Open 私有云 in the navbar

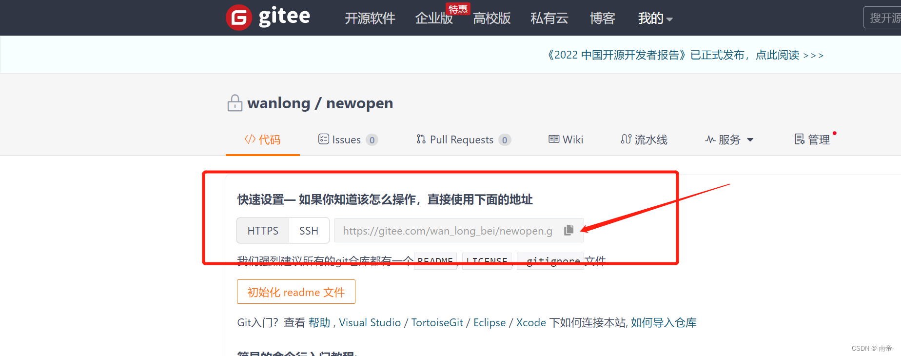pyautogui.click(x=549, y=19)
